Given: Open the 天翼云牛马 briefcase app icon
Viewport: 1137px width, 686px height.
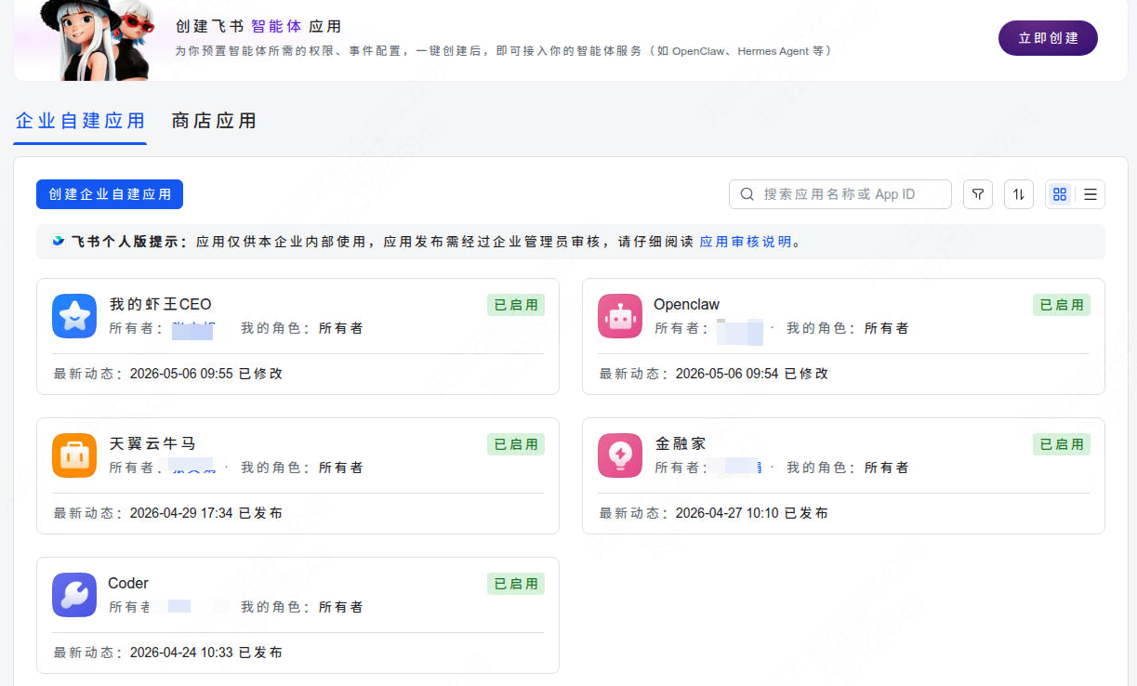Looking at the screenshot, I should pos(74,455).
